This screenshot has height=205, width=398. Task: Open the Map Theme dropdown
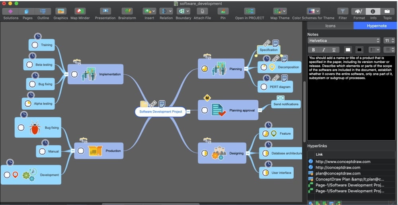[x=280, y=12]
